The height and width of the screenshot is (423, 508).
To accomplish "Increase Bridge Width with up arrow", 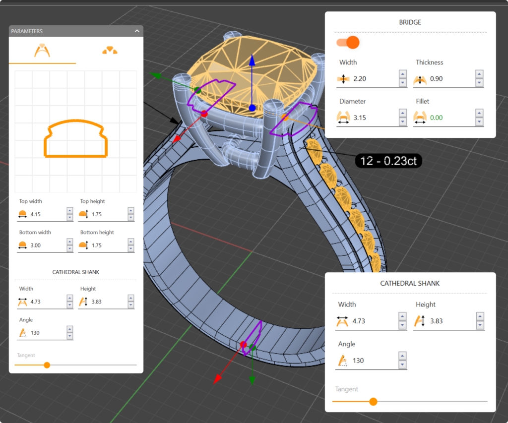I will 402,74.
